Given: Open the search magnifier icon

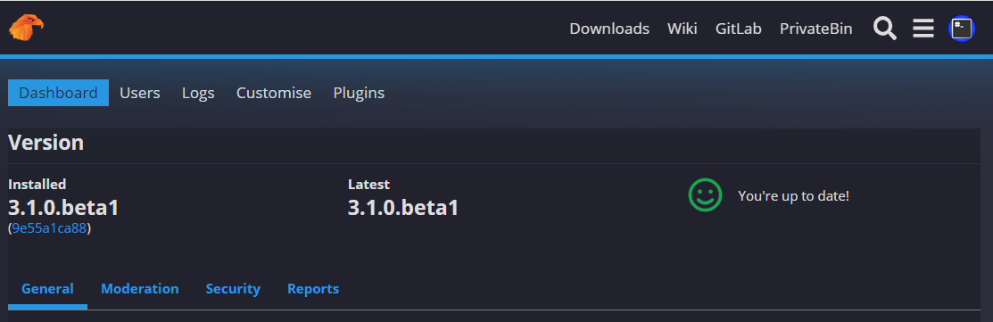Looking at the screenshot, I should pyautogui.click(x=885, y=29).
